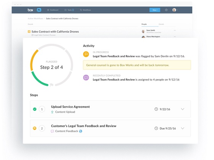The width and height of the screenshot is (214, 160).
Task: Click the orange flag In Progress icon
Action: 86,54
